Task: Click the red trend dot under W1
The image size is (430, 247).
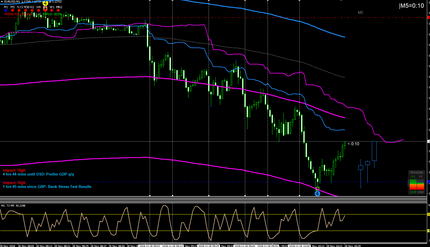Action: tap(52, 10)
